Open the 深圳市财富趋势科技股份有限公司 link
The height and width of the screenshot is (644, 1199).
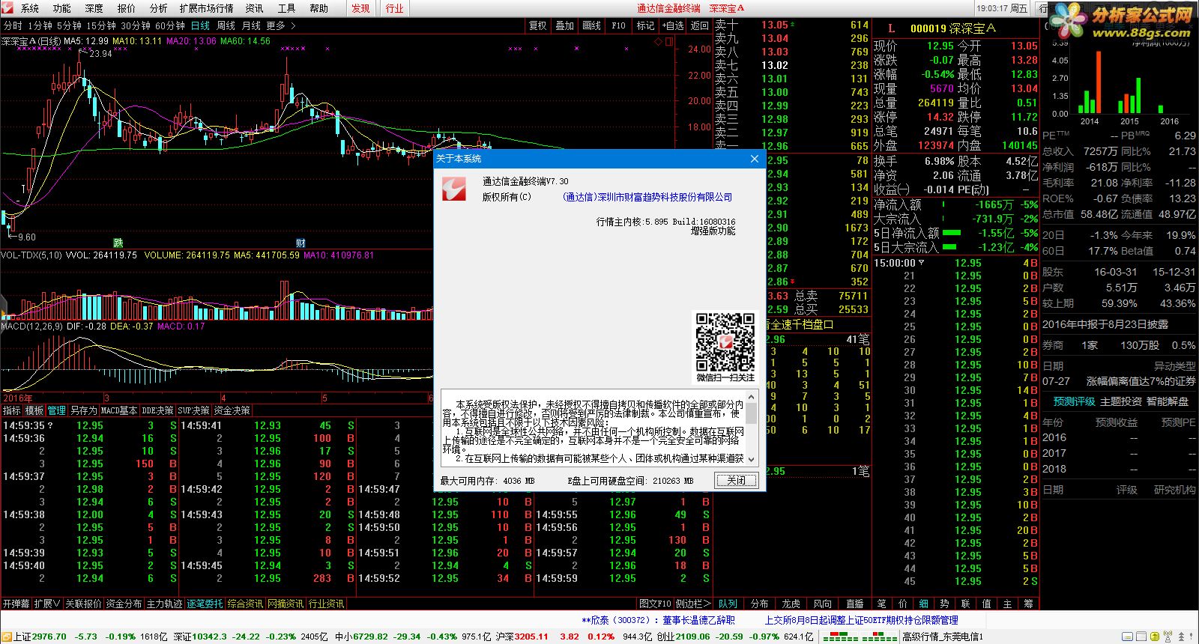pos(647,197)
